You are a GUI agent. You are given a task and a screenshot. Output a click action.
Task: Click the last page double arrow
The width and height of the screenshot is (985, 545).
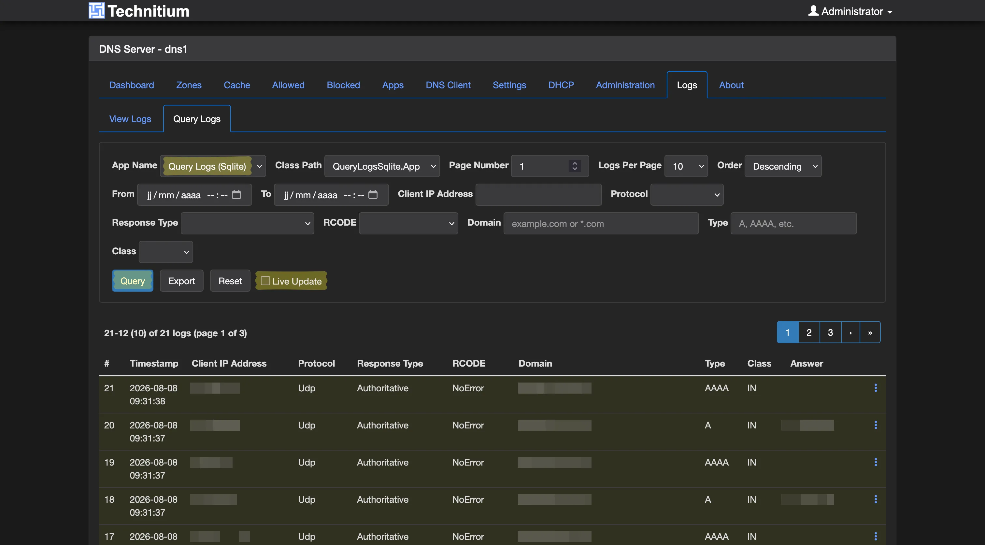(x=870, y=332)
